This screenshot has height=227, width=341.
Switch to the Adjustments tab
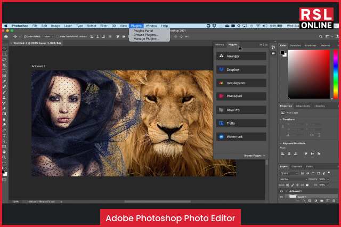click(303, 106)
